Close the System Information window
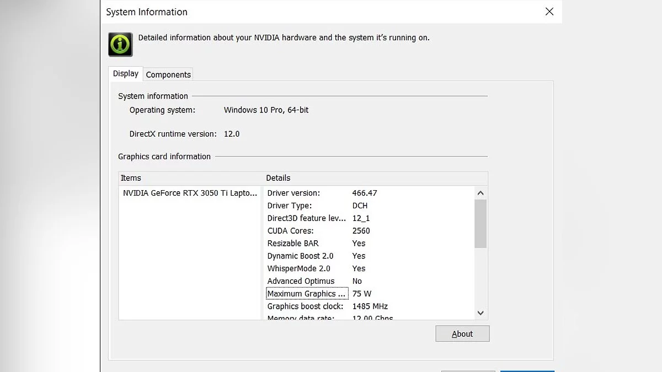The width and height of the screenshot is (662, 372). (x=549, y=12)
